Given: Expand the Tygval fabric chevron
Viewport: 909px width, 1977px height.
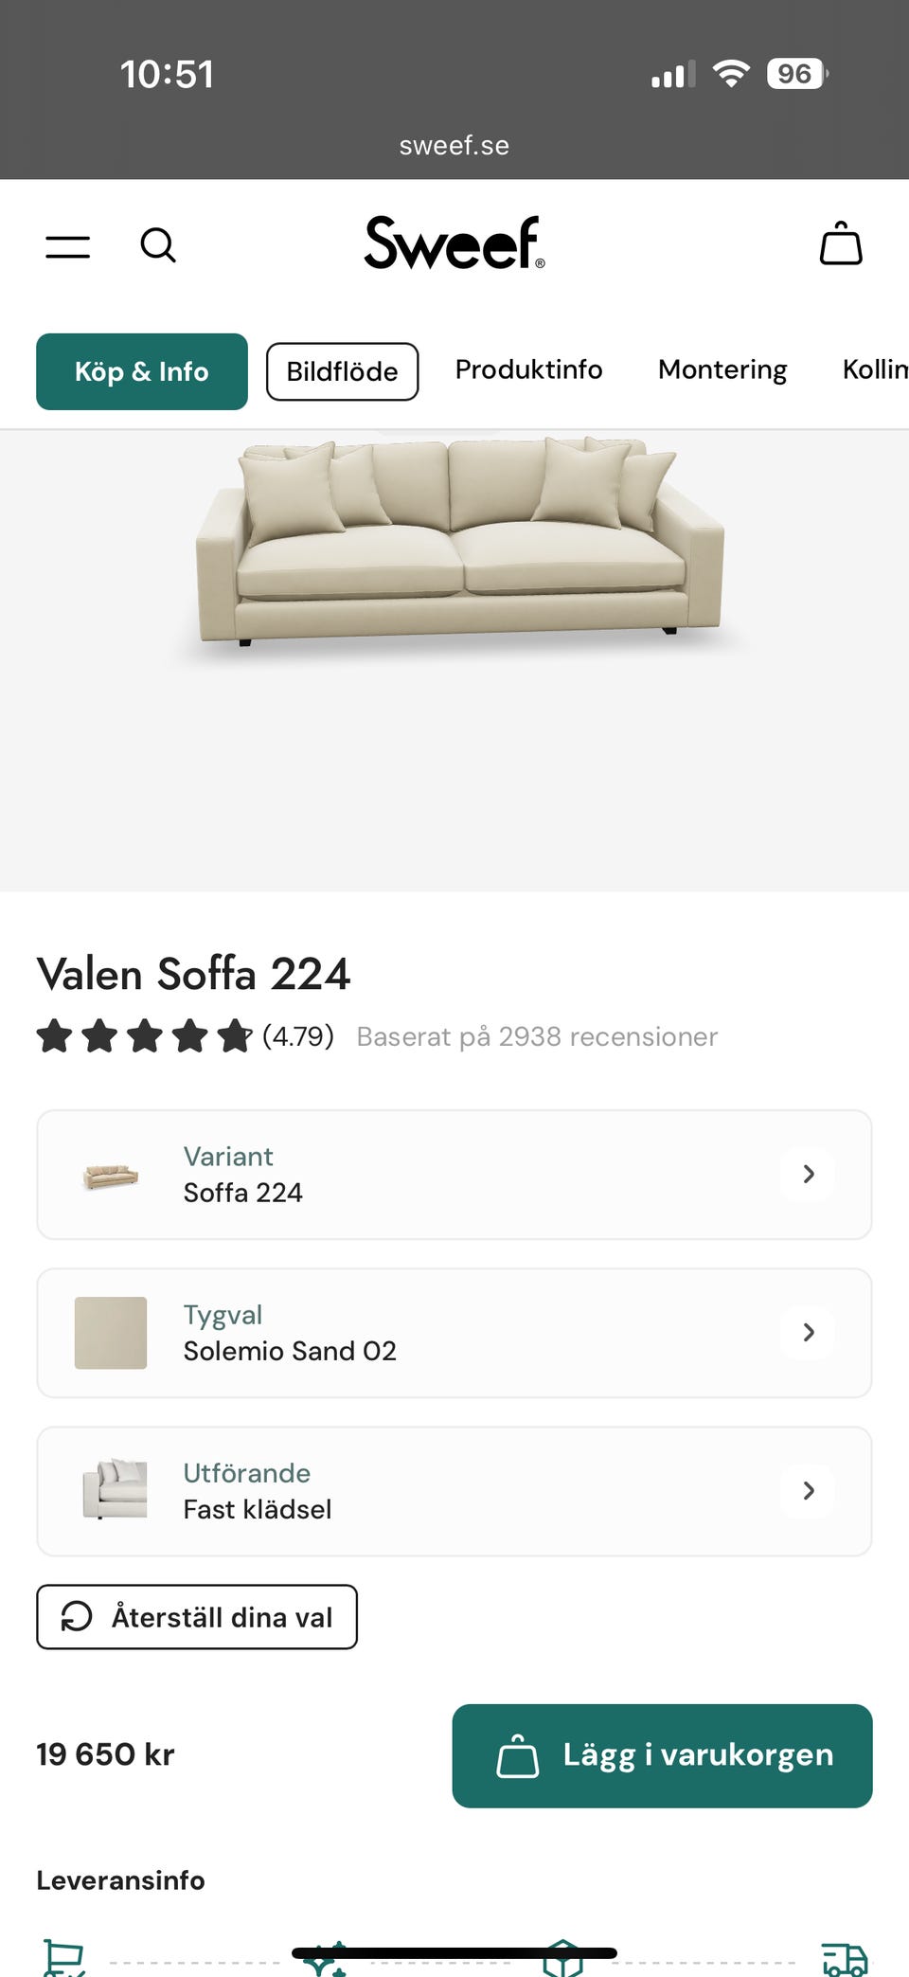Looking at the screenshot, I should click(x=808, y=1333).
